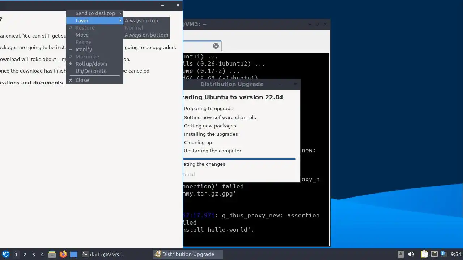Click the clock showing 9:54
The image size is (463, 260).
456,254
